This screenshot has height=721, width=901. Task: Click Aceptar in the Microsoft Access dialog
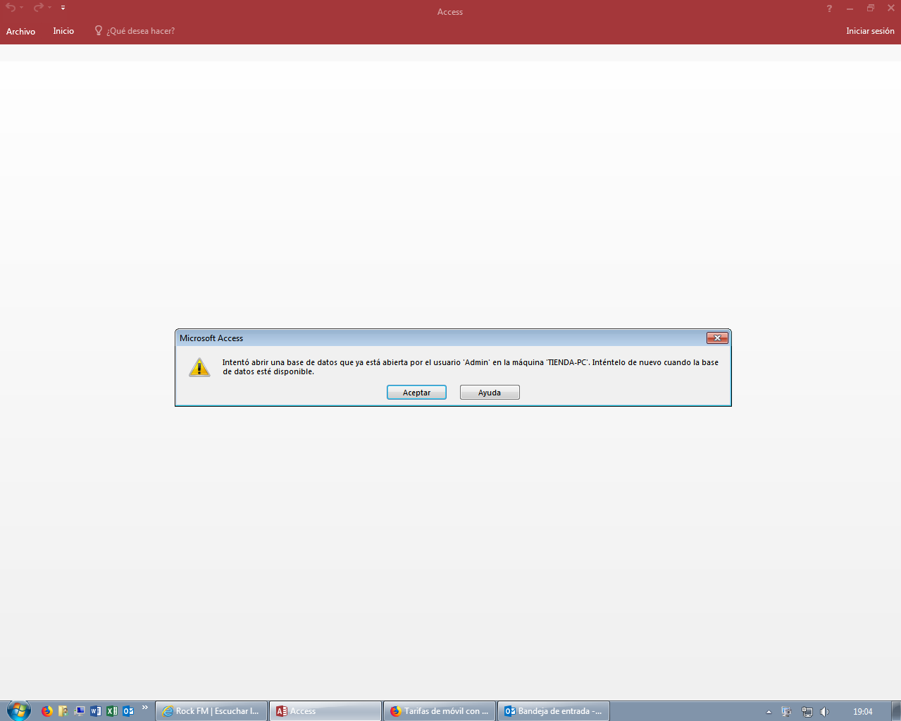[x=416, y=393]
